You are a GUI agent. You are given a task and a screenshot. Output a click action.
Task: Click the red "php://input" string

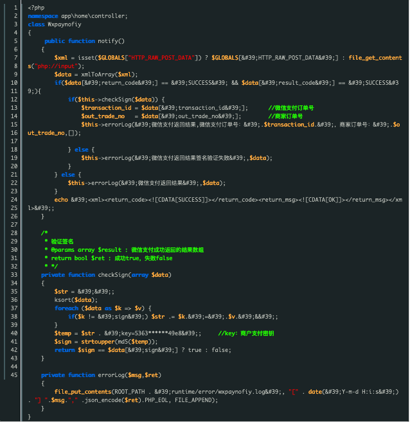tap(58, 66)
